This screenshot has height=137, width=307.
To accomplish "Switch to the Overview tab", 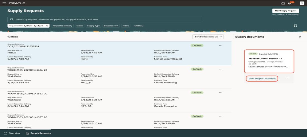I will 12,133.
